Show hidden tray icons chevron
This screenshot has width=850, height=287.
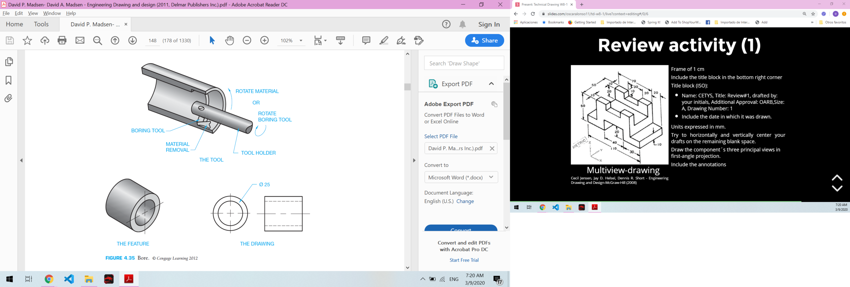[x=423, y=279]
